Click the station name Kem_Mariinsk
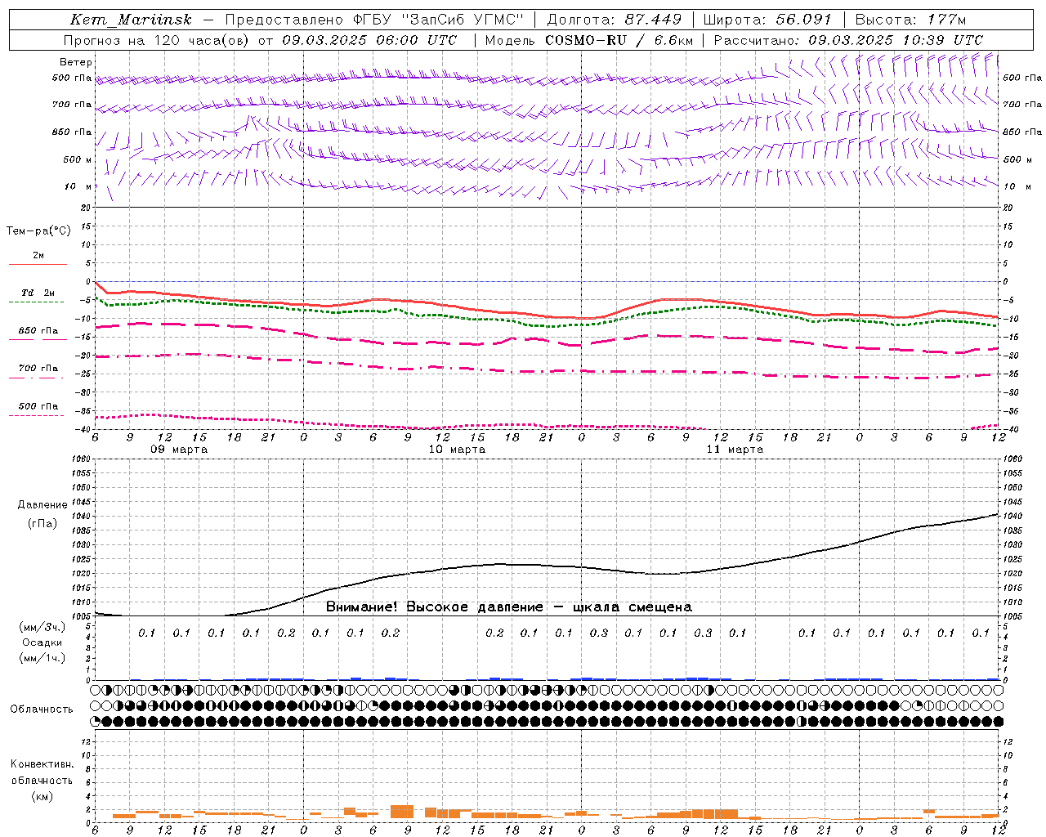1046x837 pixels. [x=131, y=20]
